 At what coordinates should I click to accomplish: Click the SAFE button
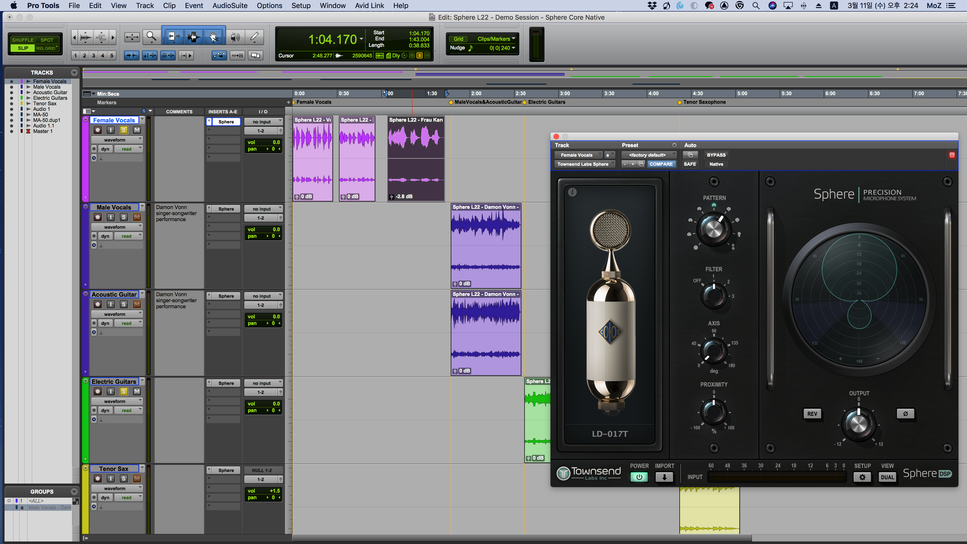(690, 164)
